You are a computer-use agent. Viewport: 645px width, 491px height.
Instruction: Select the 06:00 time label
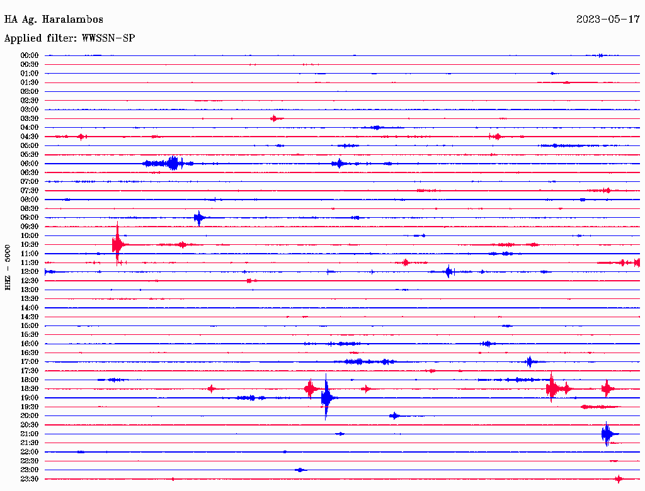[x=30, y=163]
